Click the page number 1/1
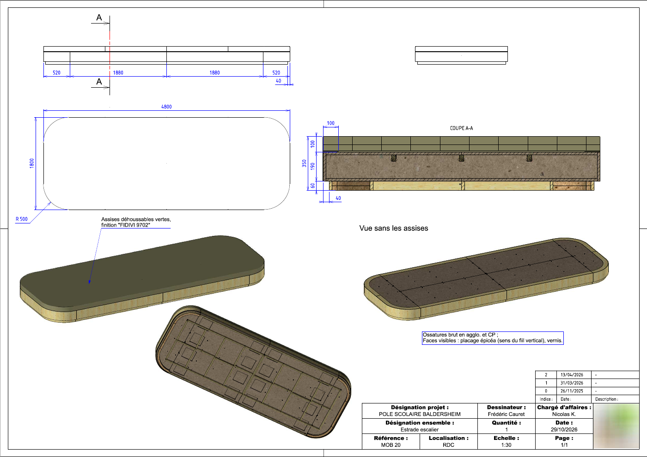Image resolution: width=647 pixels, height=457 pixels. (564, 445)
